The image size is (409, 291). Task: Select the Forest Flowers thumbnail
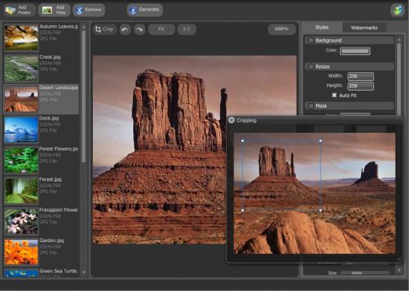(21, 160)
